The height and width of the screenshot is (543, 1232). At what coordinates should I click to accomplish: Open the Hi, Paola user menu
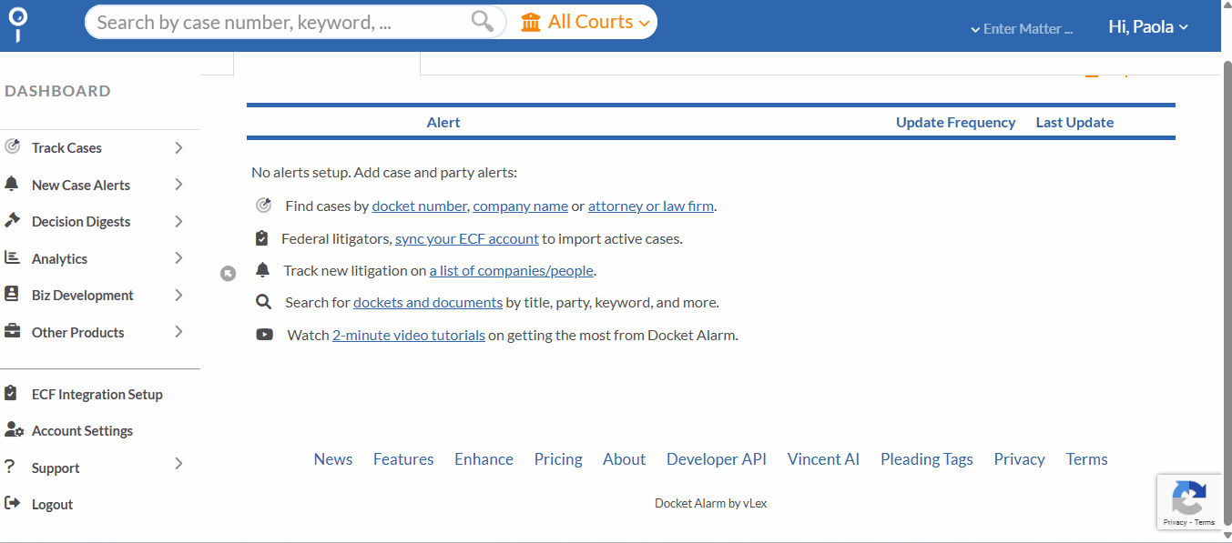1147,27
